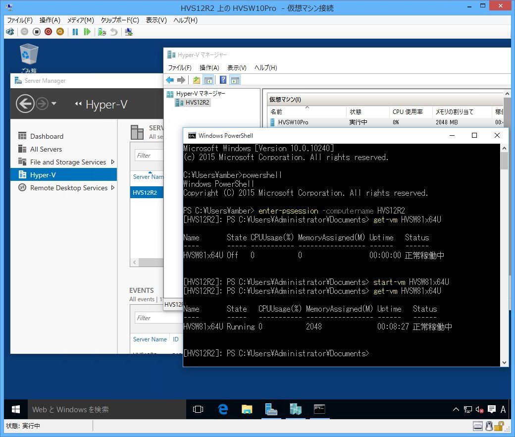Show hidden tray icons chevron
Image resolution: width=515 pixels, height=437 pixels.
tap(456, 409)
